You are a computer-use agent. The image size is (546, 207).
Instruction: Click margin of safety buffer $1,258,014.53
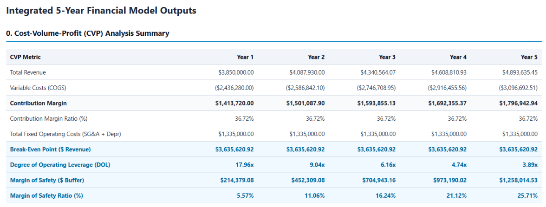pos(519,180)
